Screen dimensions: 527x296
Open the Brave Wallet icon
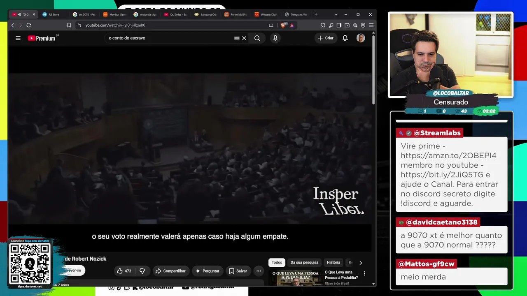[x=347, y=25]
